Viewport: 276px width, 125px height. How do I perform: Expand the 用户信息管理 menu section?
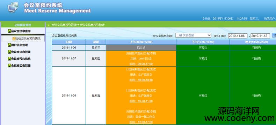(x=19, y=45)
